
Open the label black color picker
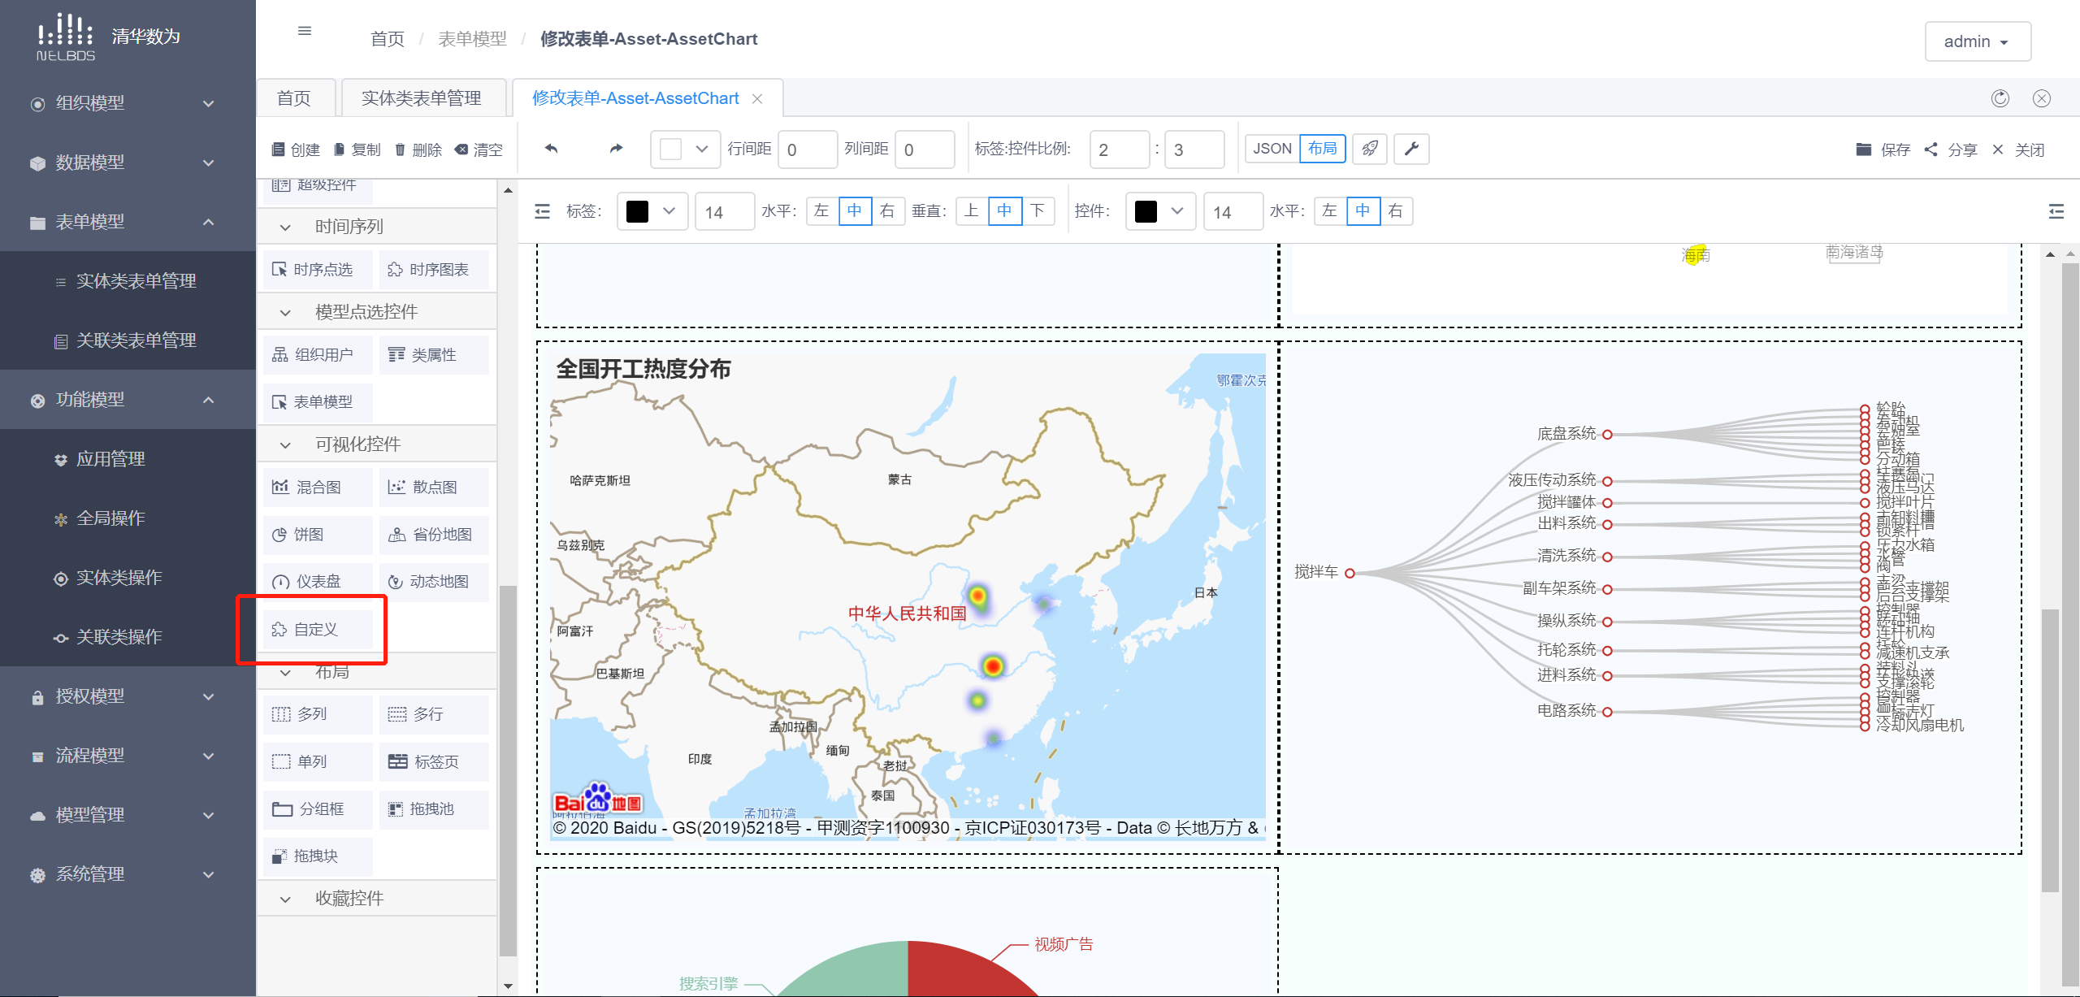[652, 211]
